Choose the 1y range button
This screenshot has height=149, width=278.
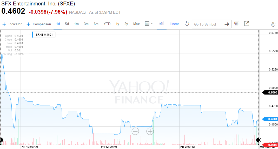(117, 24)
